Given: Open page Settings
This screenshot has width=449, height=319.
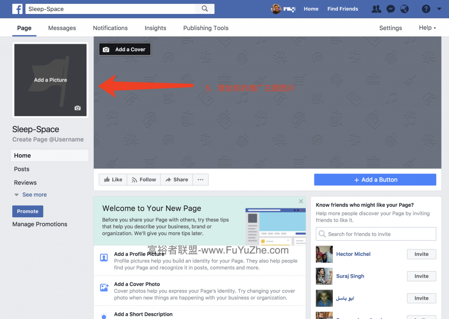Looking at the screenshot, I should pyautogui.click(x=391, y=28).
